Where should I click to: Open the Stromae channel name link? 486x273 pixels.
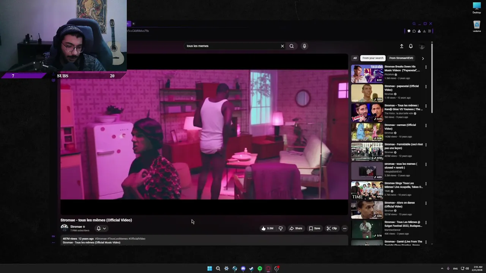tap(76, 226)
